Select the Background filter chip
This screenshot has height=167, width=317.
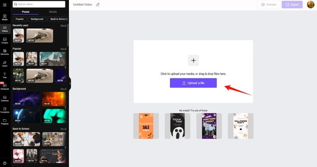tap(37, 19)
